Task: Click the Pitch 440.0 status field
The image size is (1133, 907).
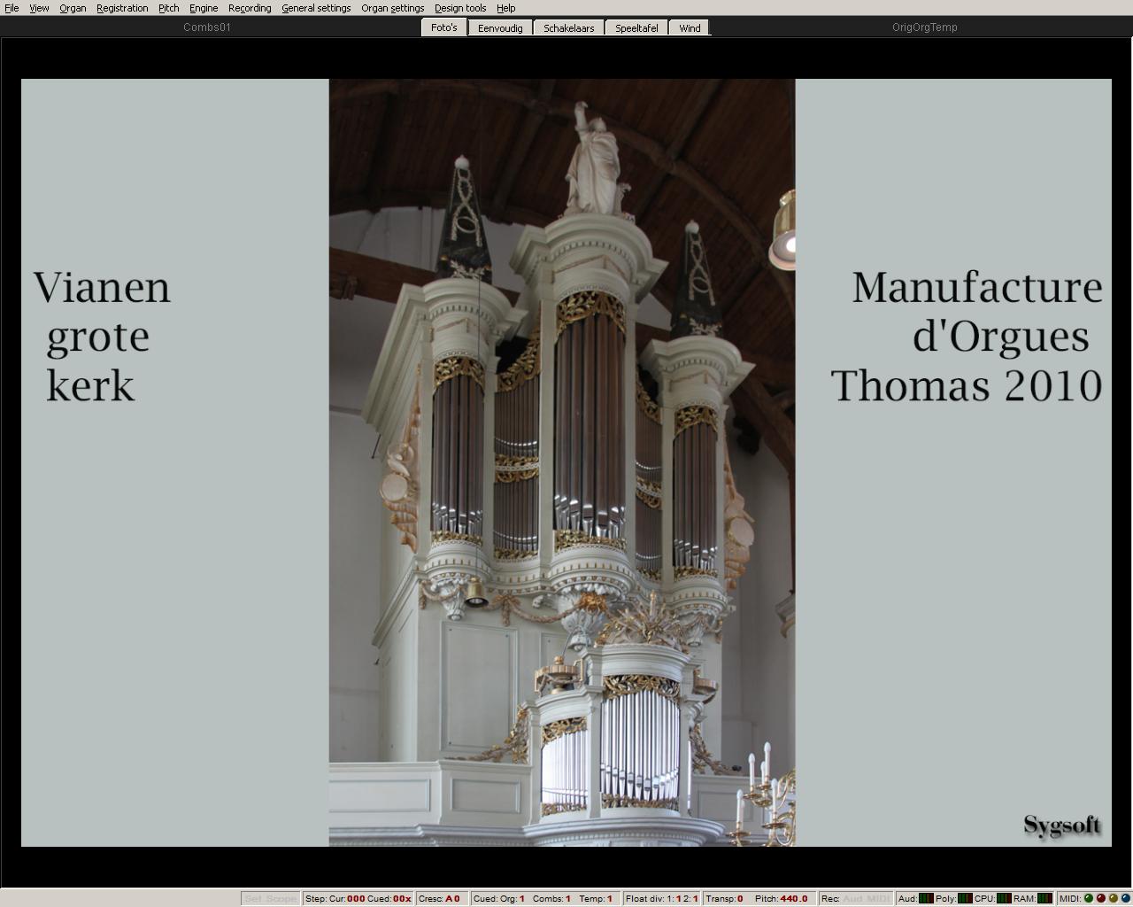Action: pyautogui.click(x=781, y=898)
